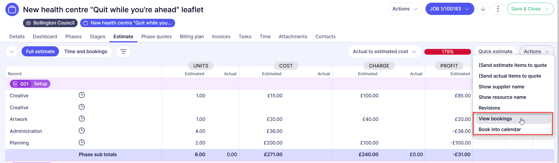
Task: Click clock icon on Administration row
Action: tap(82, 131)
